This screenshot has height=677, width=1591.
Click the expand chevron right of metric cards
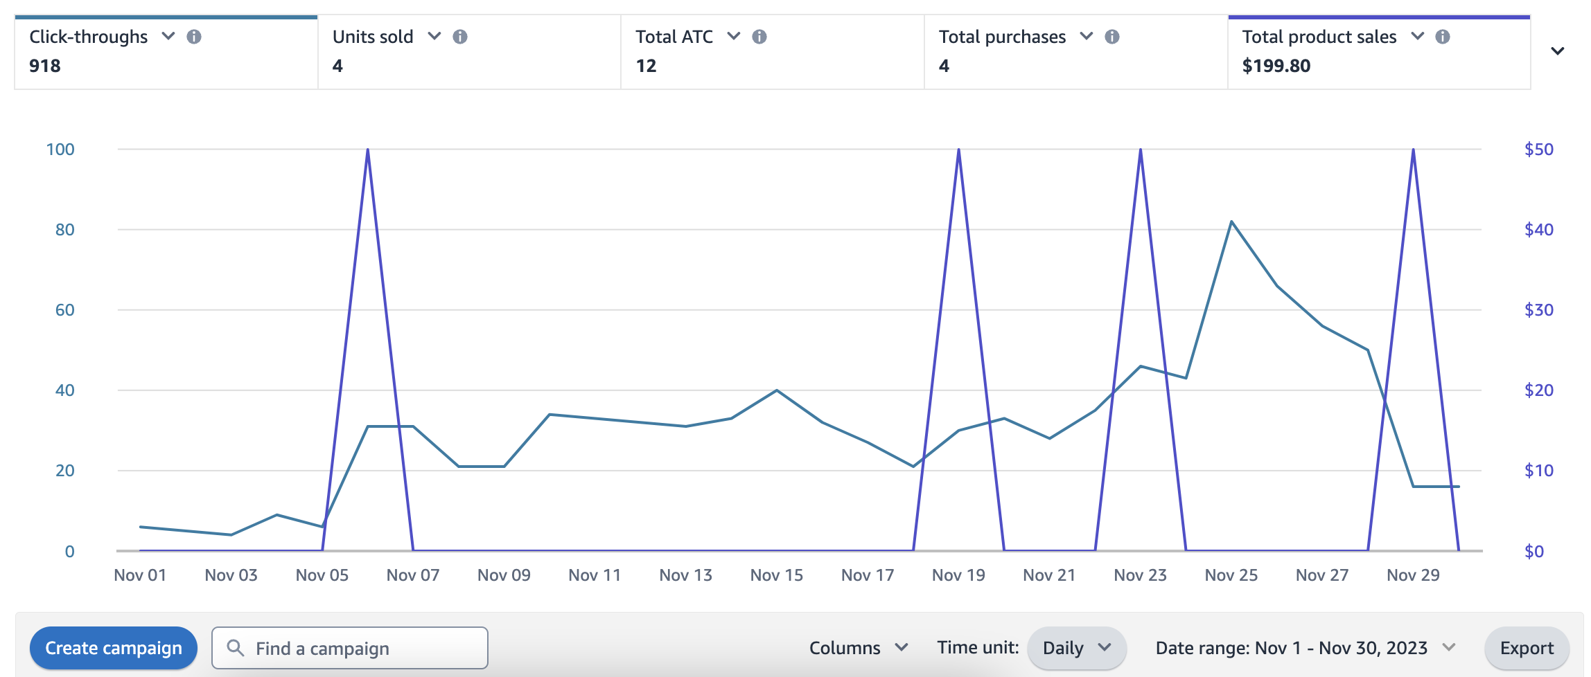coord(1558,51)
